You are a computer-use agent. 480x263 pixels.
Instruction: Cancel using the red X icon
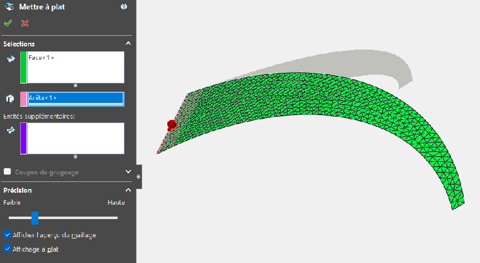click(x=25, y=23)
